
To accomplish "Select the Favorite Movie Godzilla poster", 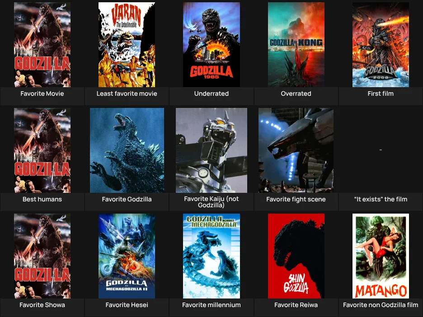I will 42,45.
